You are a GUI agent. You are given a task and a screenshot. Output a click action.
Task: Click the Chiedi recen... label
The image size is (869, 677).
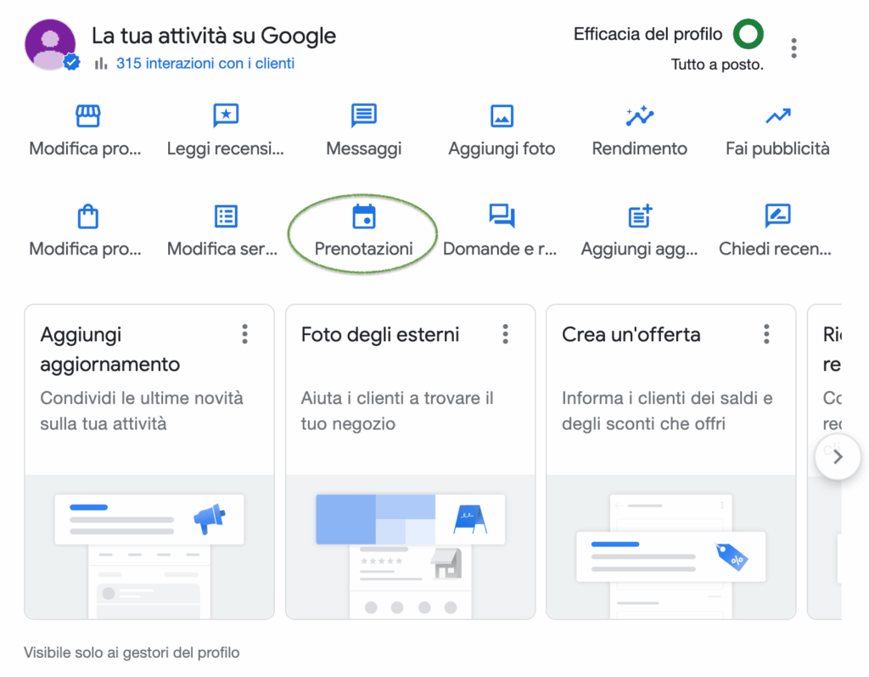click(x=775, y=249)
